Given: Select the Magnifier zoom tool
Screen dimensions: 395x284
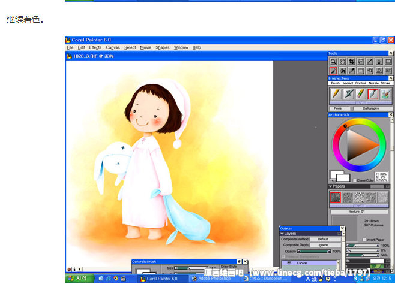Looking at the screenshot, I should [333, 62].
